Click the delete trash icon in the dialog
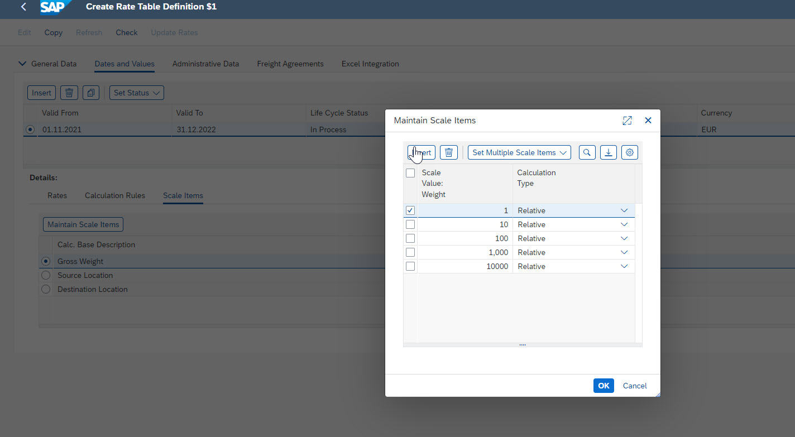 449,152
